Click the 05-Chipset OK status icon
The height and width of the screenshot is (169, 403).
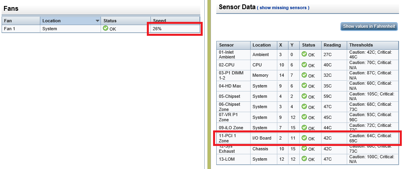coord(304,96)
